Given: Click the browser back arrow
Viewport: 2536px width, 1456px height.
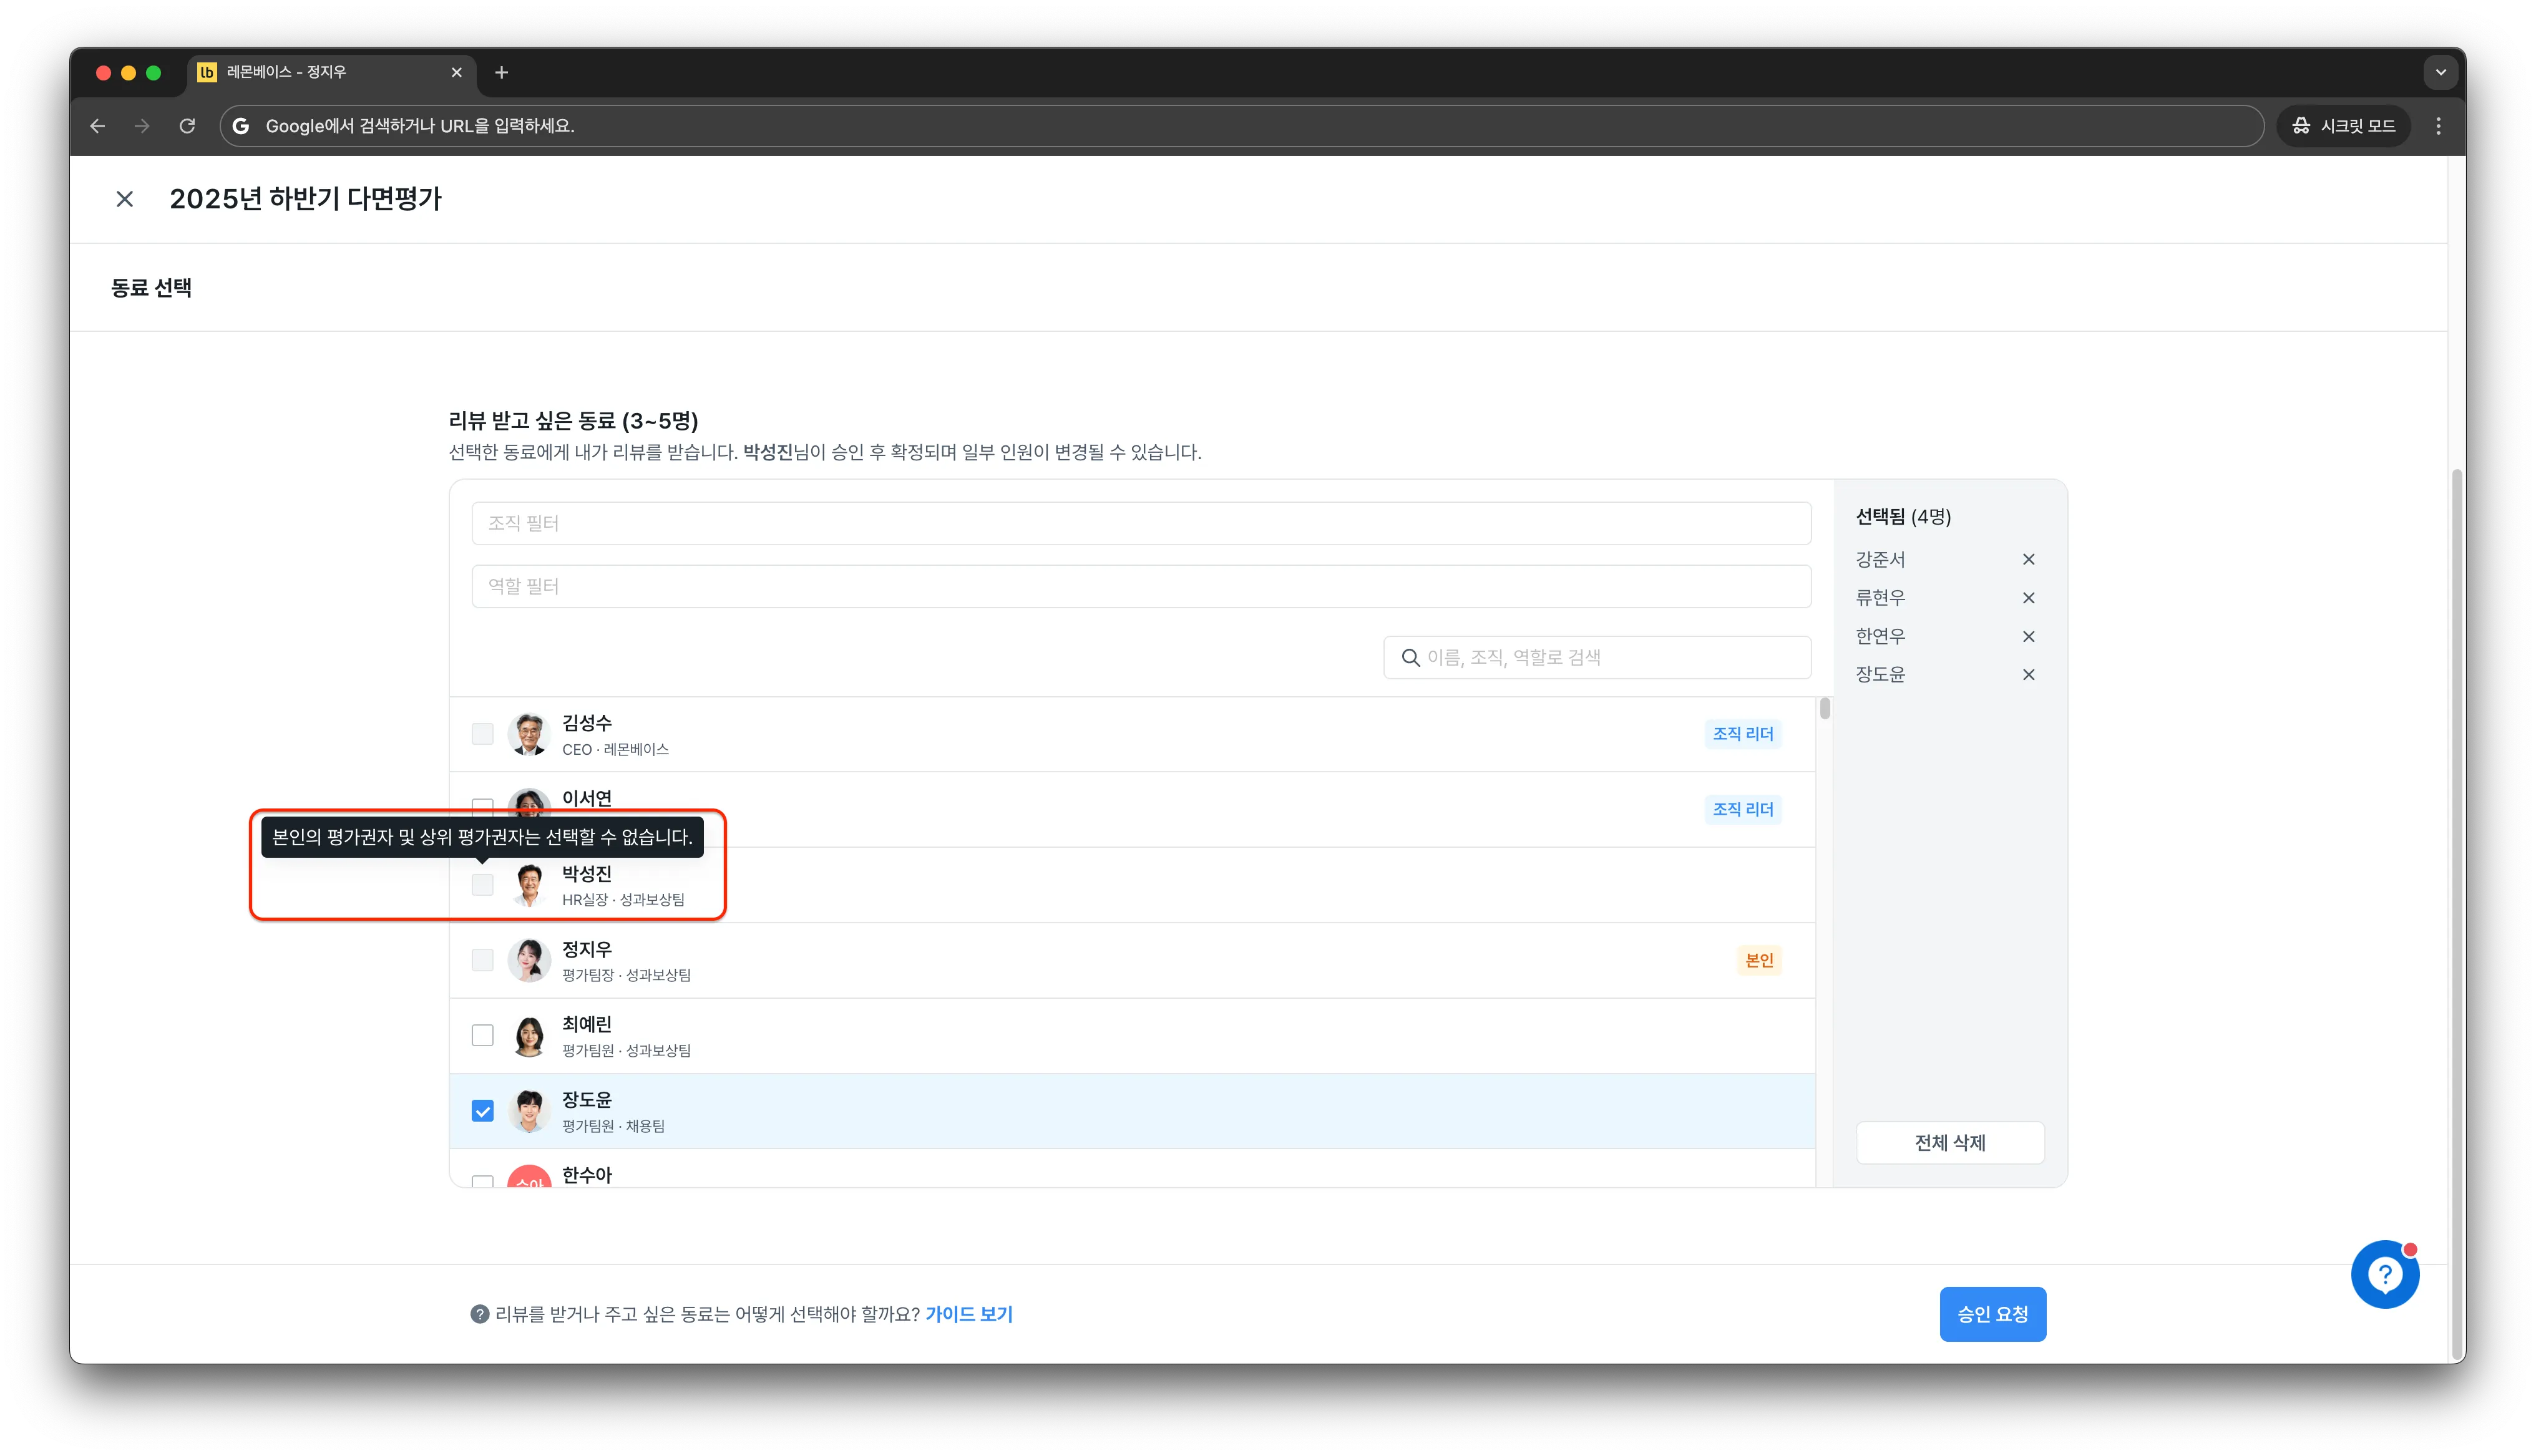Looking at the screenshot, I should (x=97, y=126).
